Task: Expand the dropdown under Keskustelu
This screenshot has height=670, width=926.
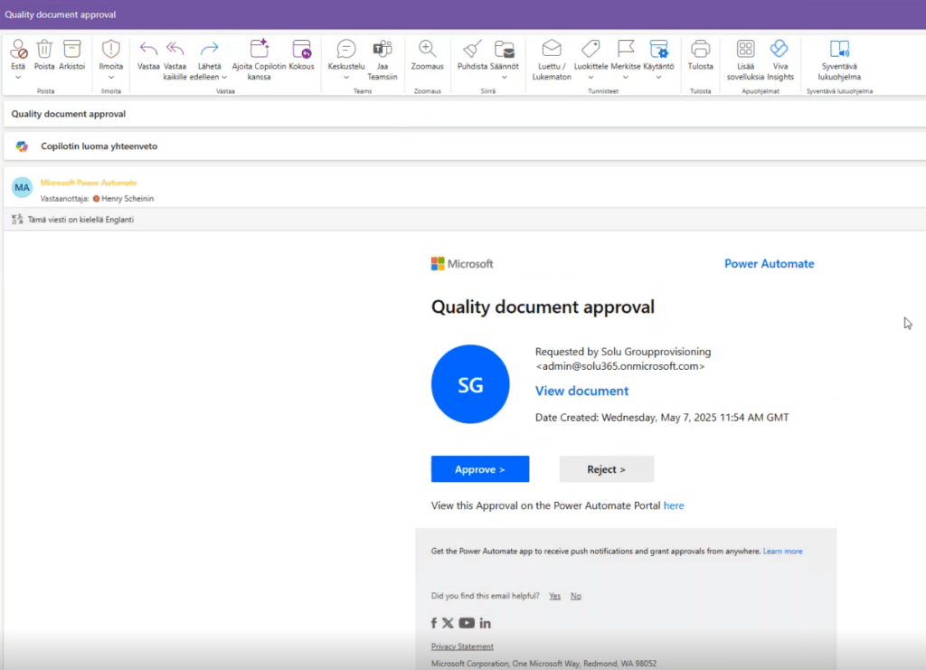Action: click(x=346, y=78)
